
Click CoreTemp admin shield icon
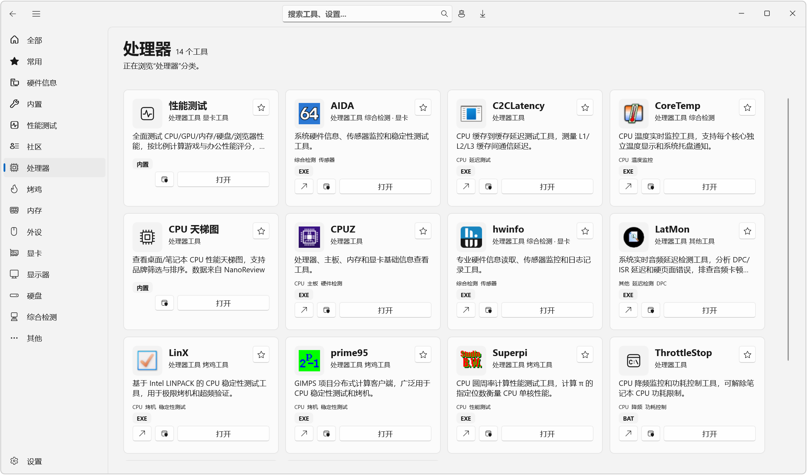click(x=651, y=187)
